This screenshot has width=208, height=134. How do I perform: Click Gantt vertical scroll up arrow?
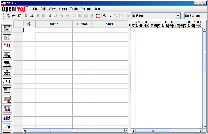(204, 30)
